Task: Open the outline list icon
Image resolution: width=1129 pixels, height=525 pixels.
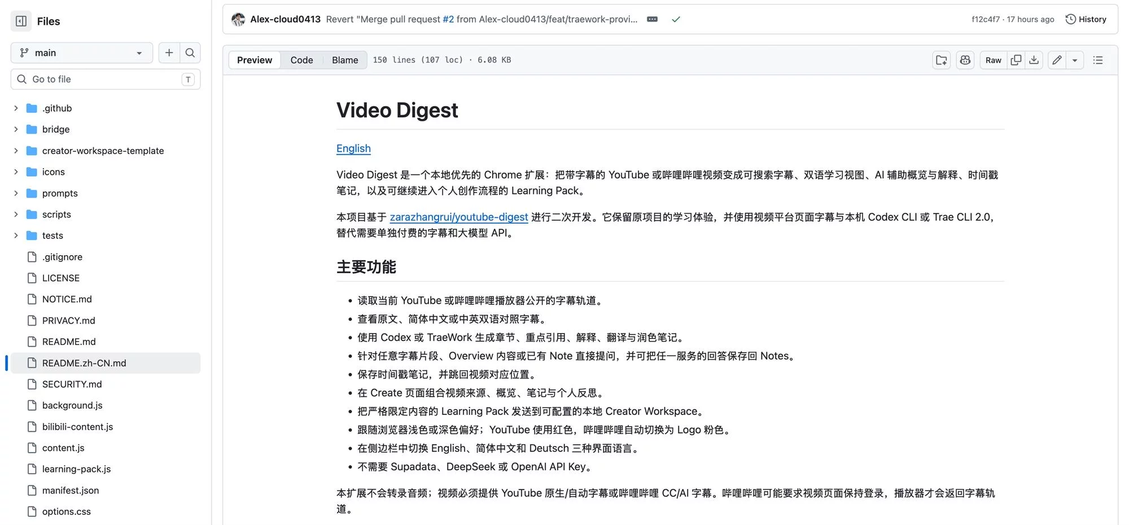Action: tap(1098, 60)
